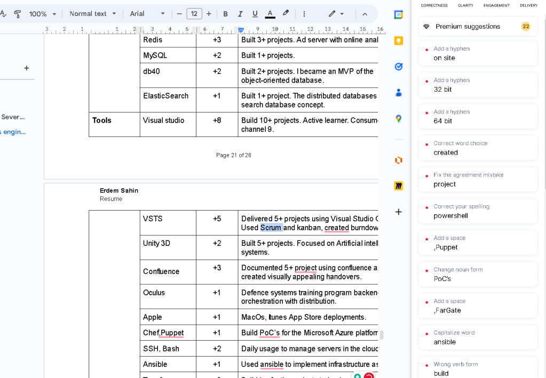Open the Premium suggestions card
The width and height of the screenshot is (546, 378).
(x=478, y=27)
